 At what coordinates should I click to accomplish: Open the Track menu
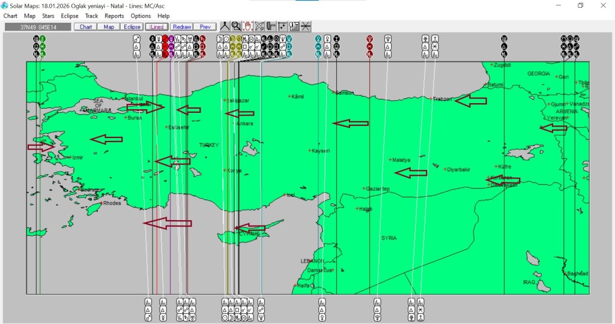[91, 16]
